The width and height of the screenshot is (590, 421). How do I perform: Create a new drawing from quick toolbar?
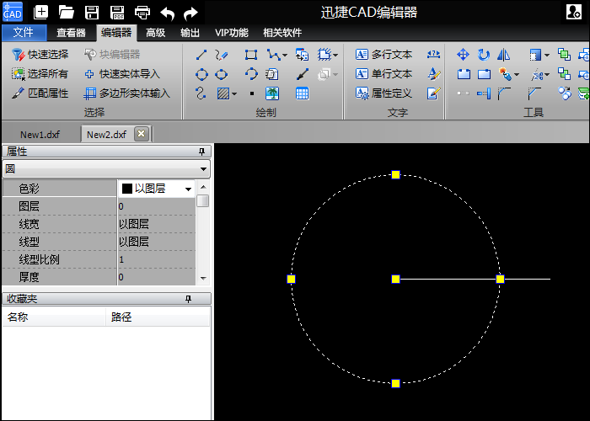[40, 12]
